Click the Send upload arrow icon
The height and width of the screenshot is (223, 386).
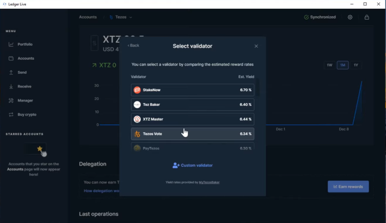pos(11,73)
